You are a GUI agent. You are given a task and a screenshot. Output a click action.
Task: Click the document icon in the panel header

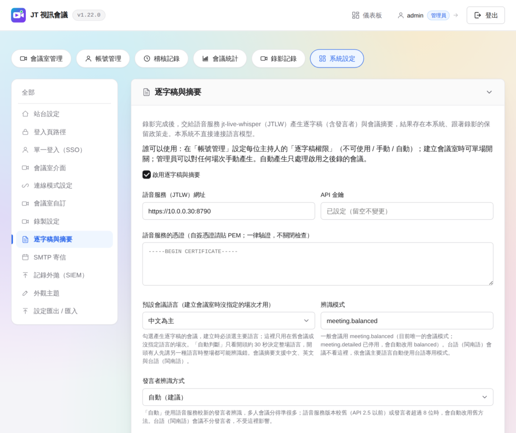147,92
